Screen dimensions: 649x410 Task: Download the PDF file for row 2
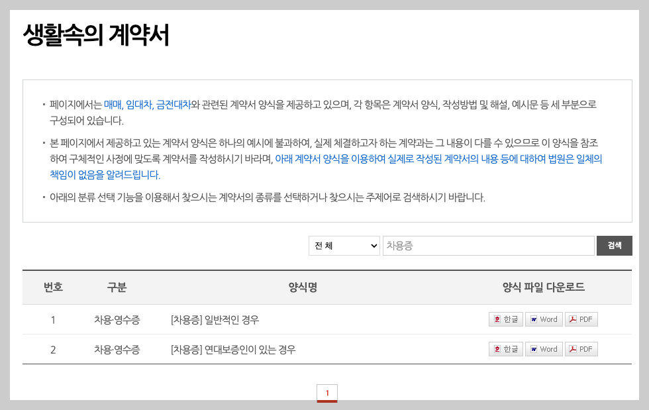point(581,348)
